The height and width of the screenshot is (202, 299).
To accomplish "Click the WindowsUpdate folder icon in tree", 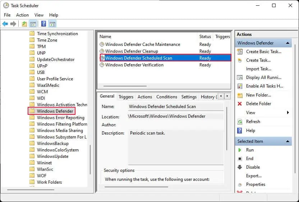I will 32,156.
